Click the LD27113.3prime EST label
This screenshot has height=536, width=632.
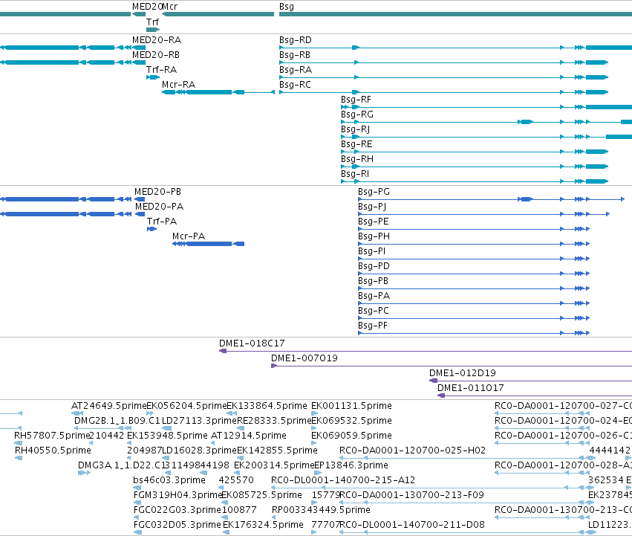click(x=199, y=421)
